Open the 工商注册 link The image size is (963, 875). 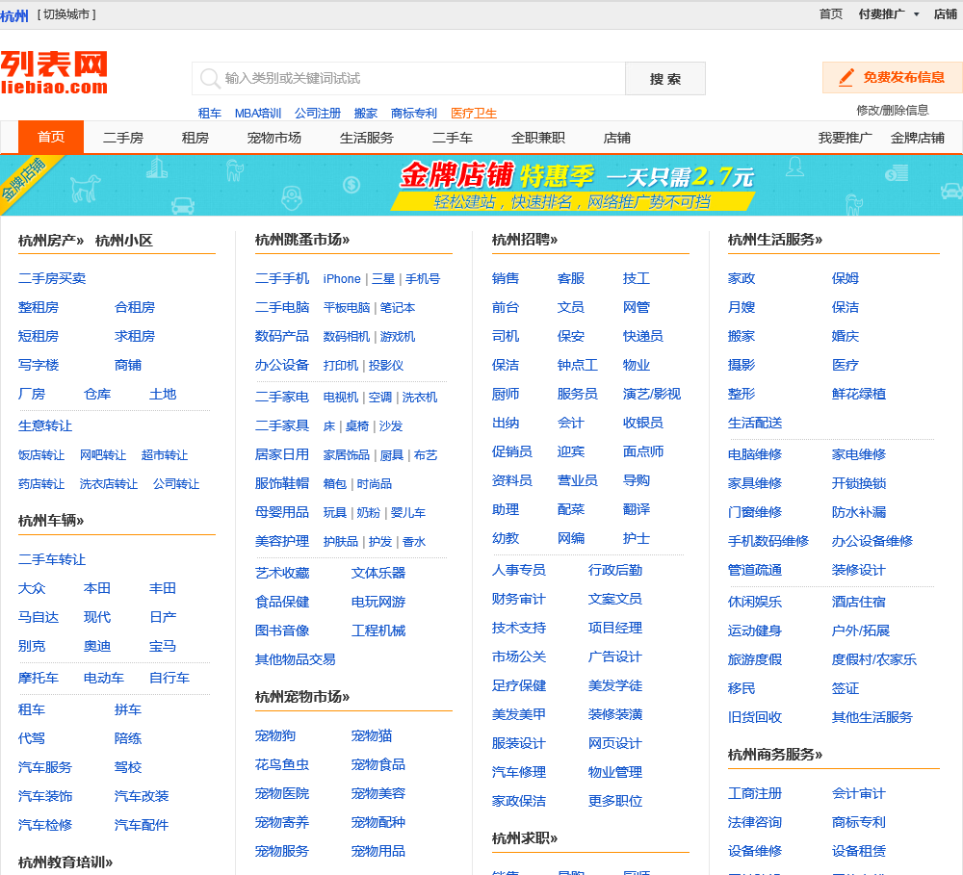click(755, 793)
